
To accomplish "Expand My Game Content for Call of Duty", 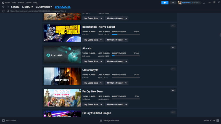I will 117,83.
